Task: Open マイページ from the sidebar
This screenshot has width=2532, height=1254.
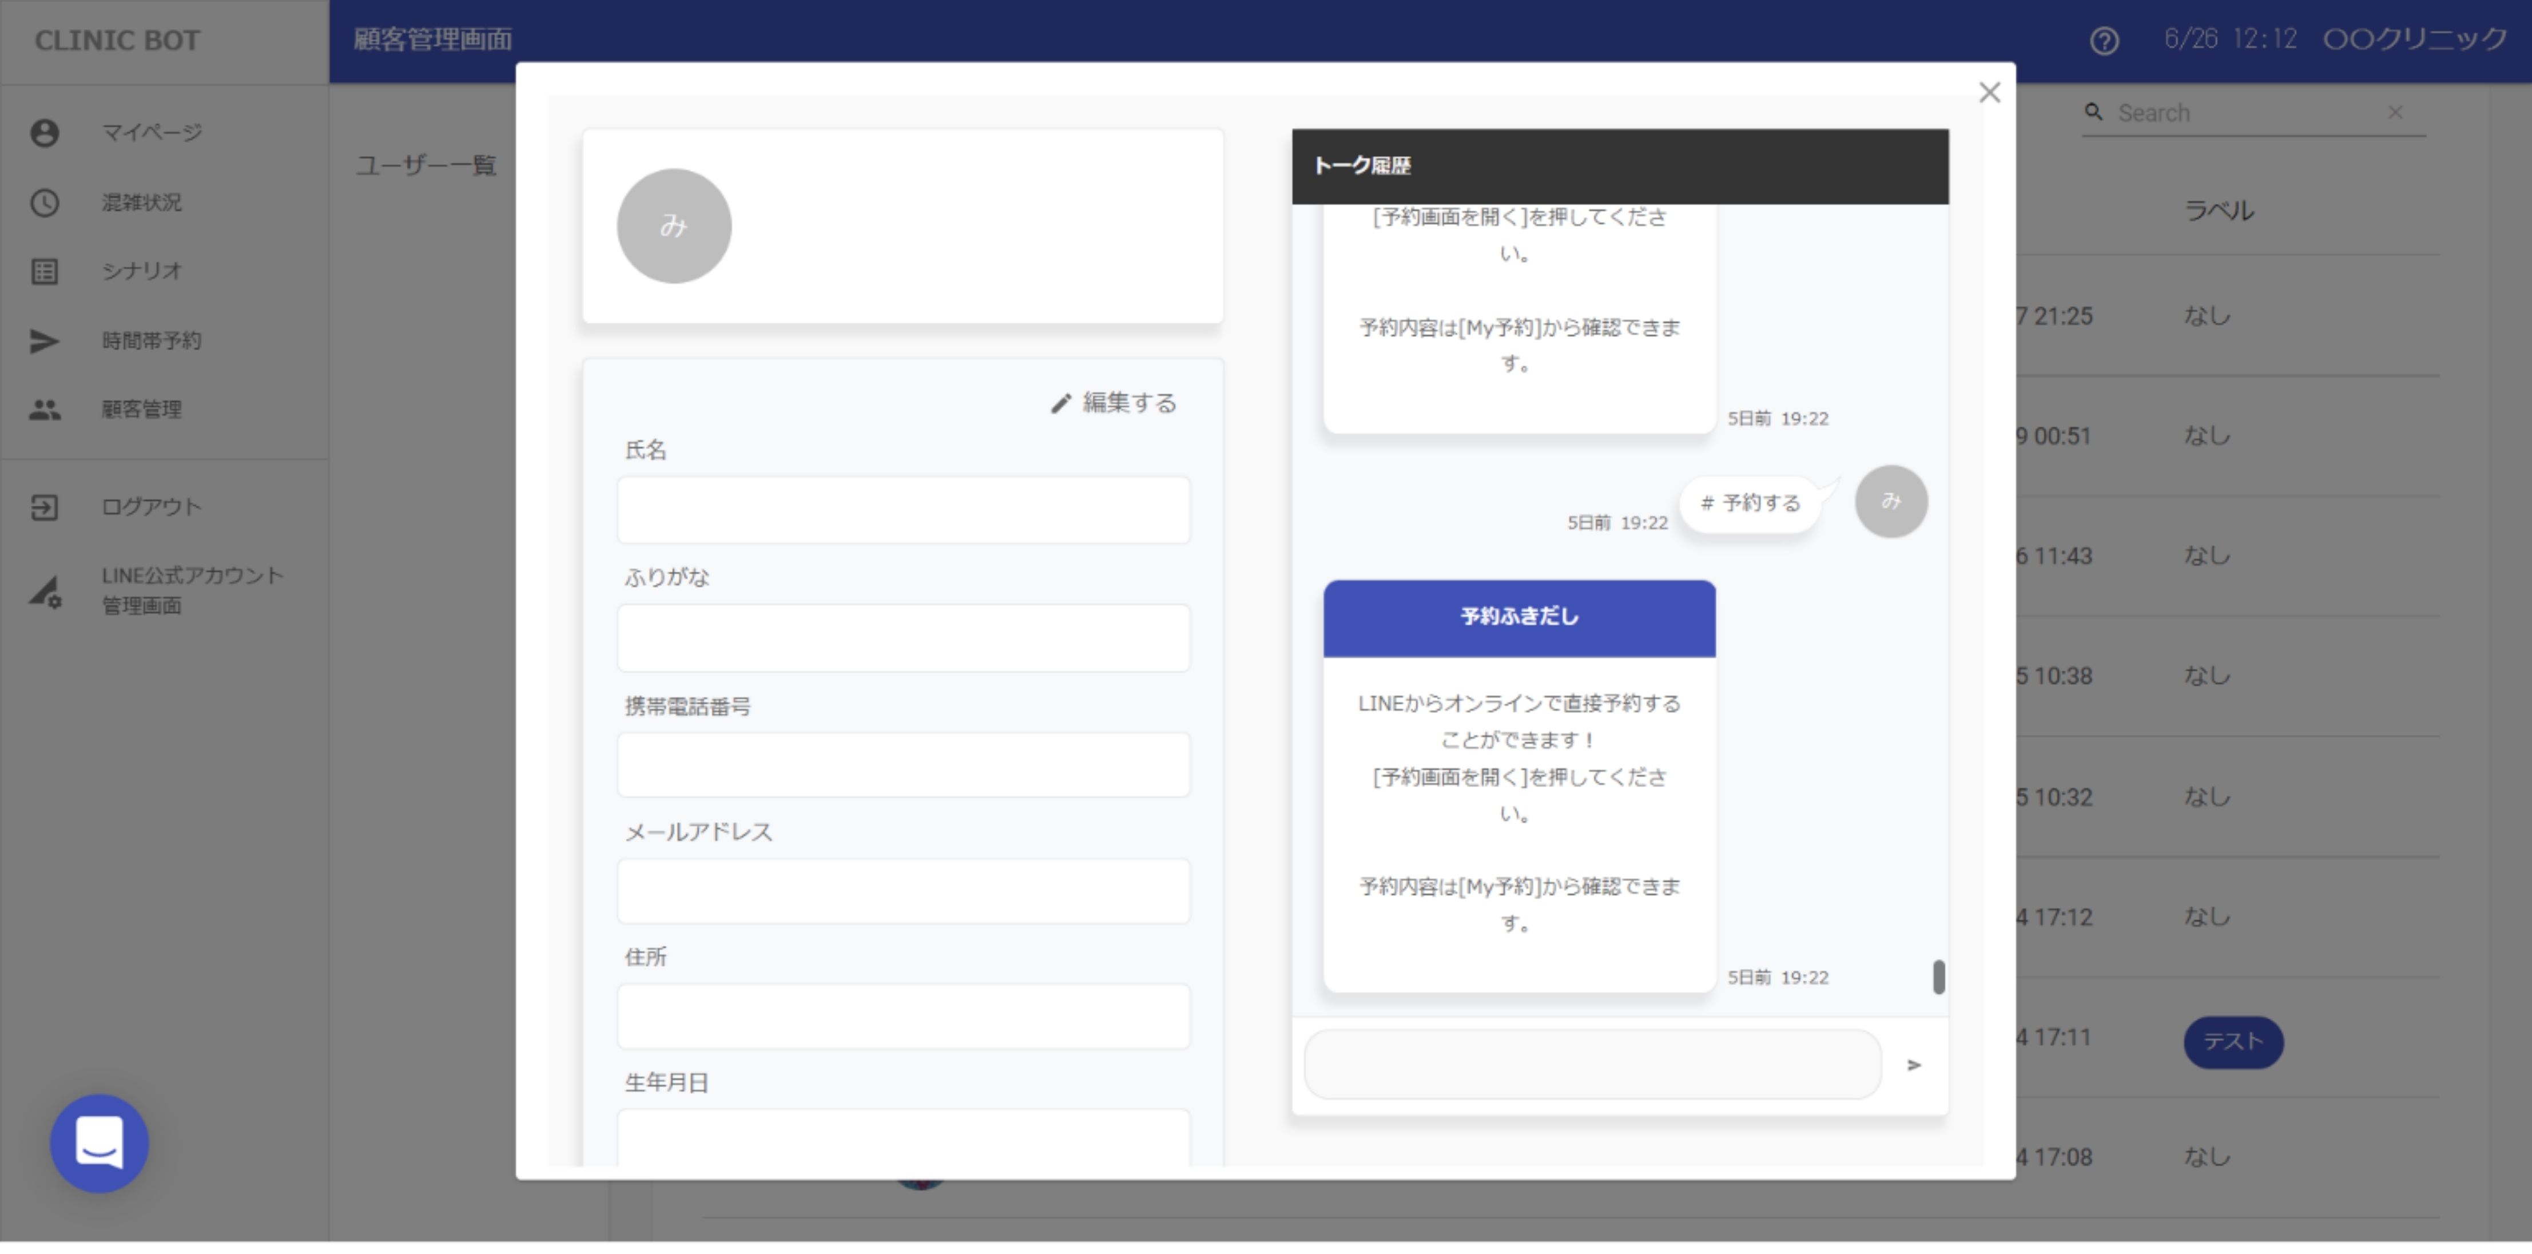Action: 152,133
